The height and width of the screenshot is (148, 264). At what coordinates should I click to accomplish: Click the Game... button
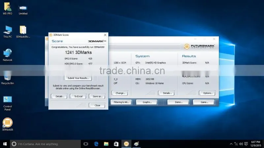coord(204,102)
